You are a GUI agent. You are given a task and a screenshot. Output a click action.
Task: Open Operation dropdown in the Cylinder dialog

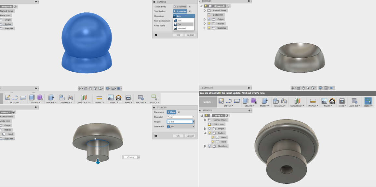tap(181, 126)
